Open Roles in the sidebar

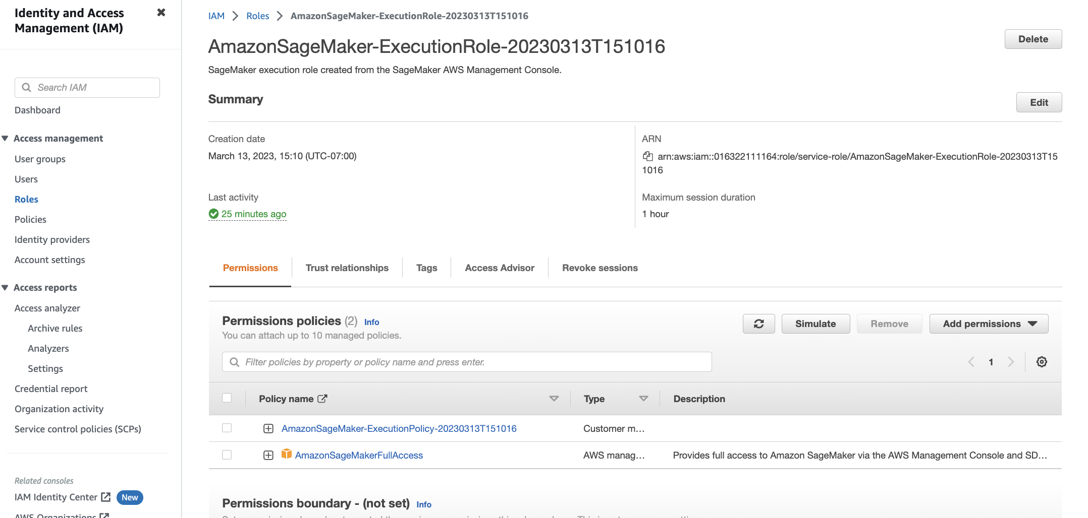26,199
